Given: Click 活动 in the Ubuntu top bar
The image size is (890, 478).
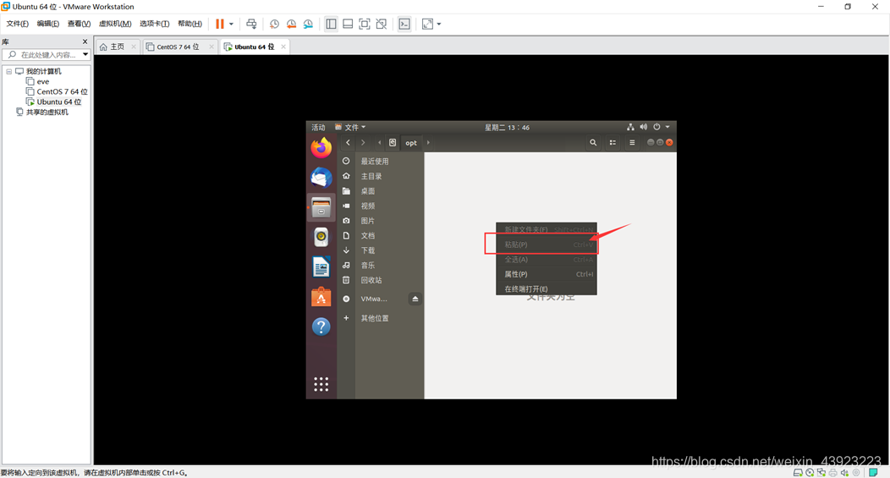Looking at the screenshot, I should click(318, 127).
